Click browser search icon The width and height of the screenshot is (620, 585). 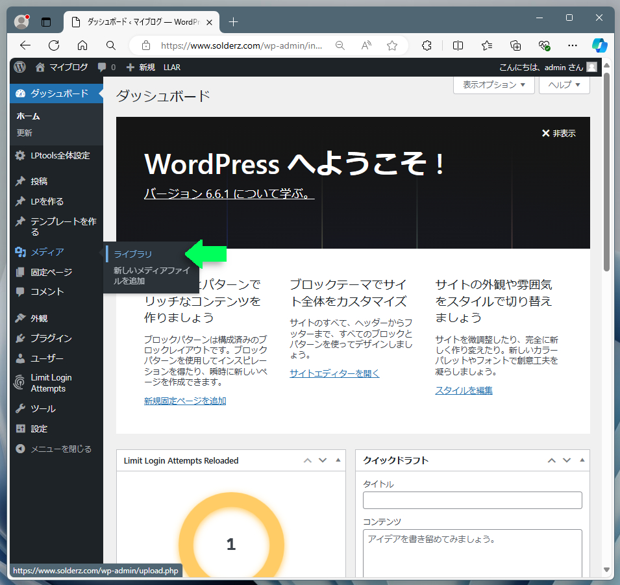coord(111,45)
